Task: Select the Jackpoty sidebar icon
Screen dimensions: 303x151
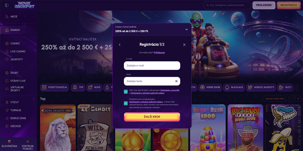Action: tap(7, 59)
